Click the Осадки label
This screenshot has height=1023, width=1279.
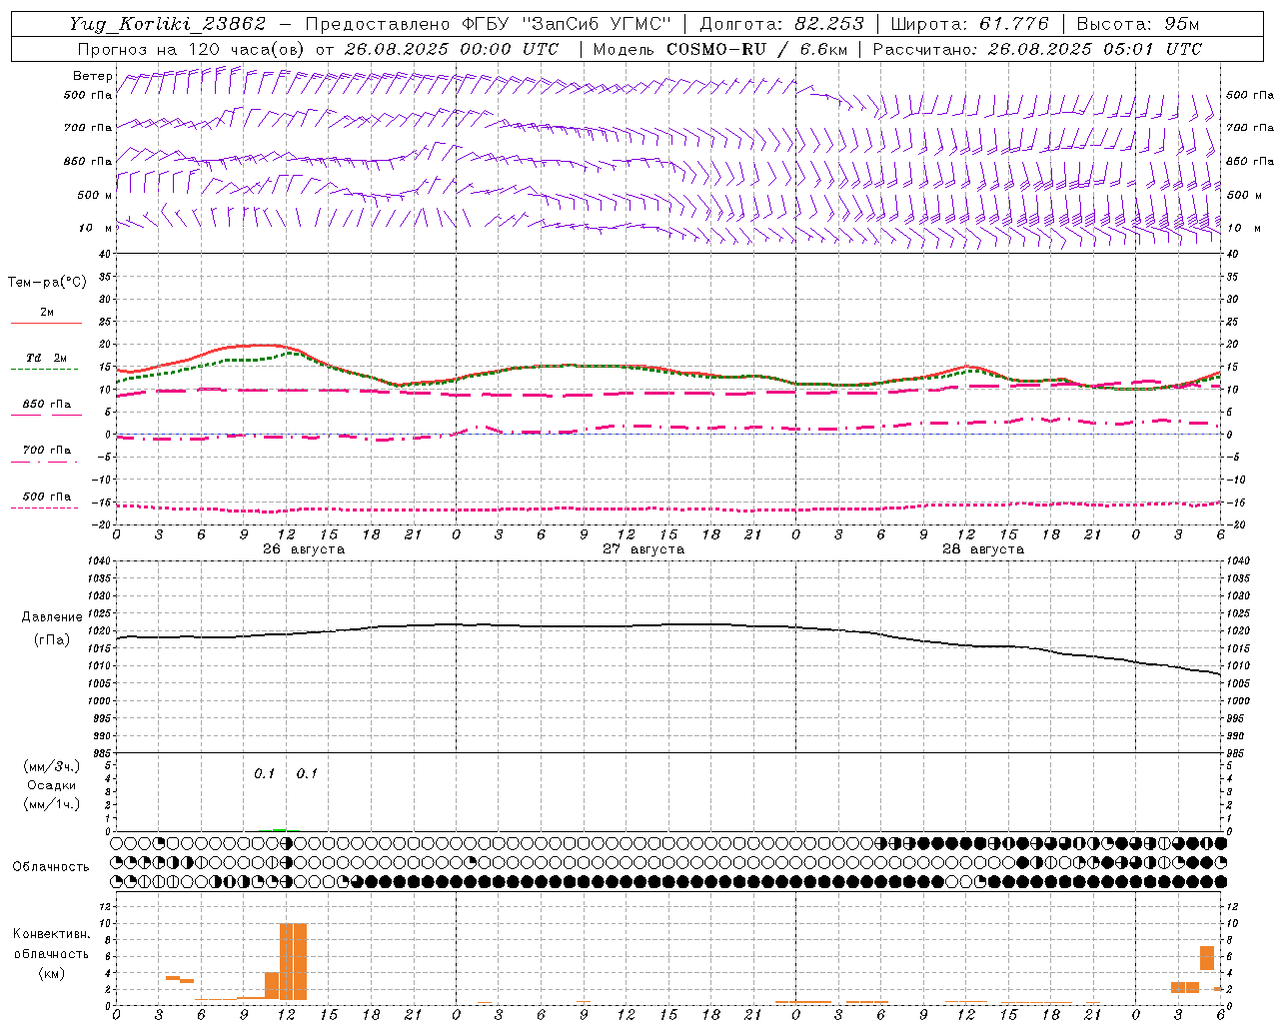coord(52,785)
